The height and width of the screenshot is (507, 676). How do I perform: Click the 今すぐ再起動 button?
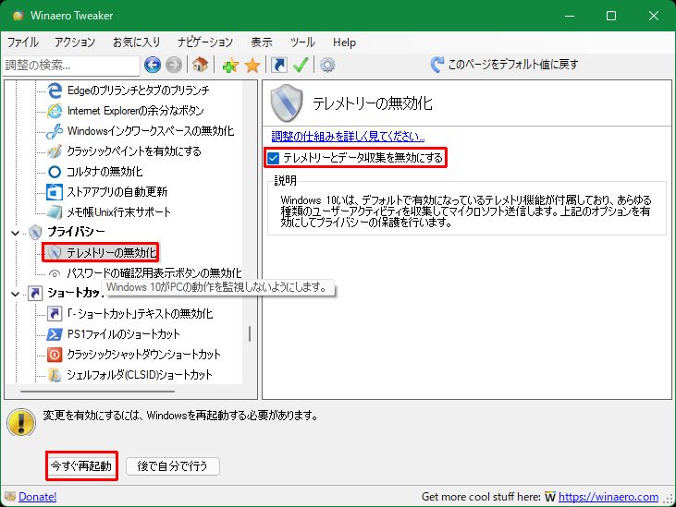81,465
